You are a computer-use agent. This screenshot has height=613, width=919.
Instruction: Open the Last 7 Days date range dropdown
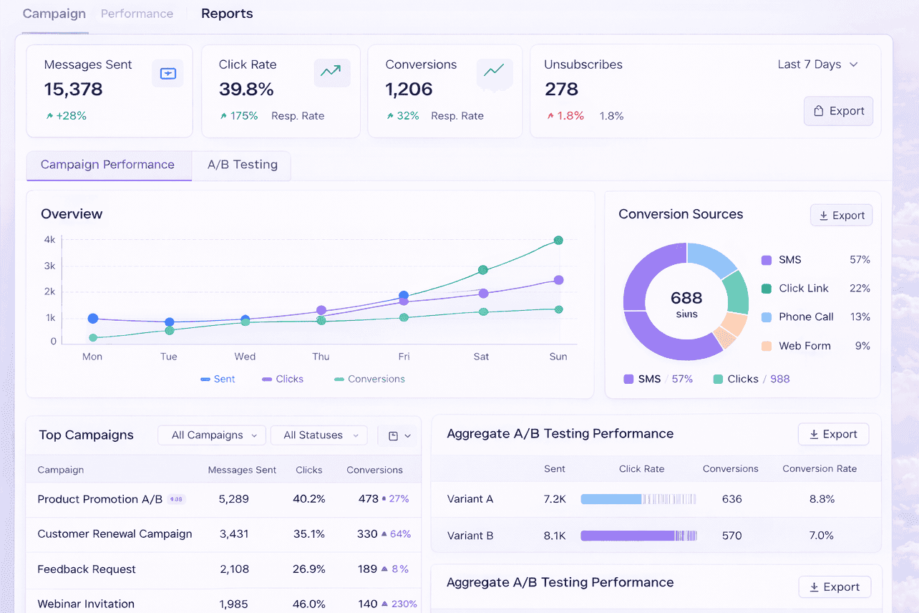[817, 64]
